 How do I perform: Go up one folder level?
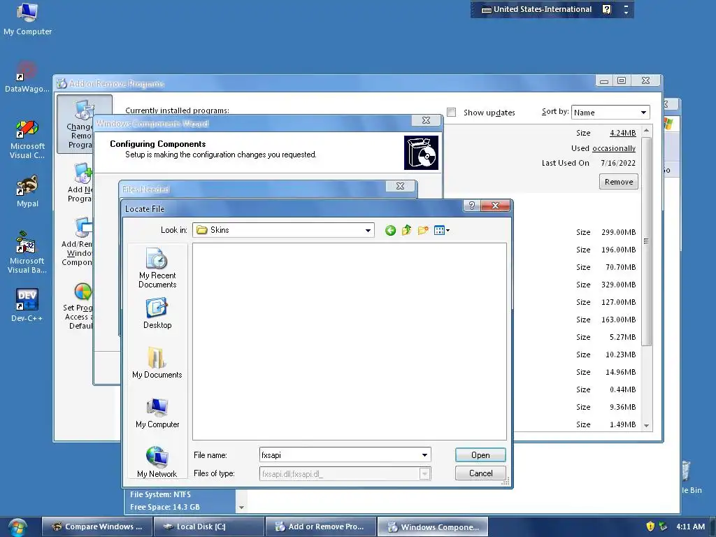coord(406,230)
